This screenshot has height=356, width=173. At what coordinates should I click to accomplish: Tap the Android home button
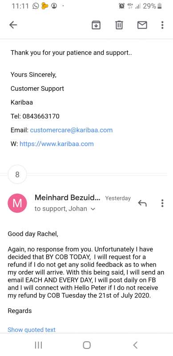pos(87,345)
